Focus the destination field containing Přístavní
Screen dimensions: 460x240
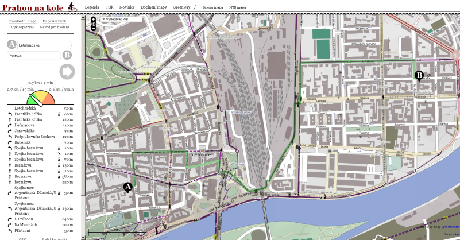34,56
